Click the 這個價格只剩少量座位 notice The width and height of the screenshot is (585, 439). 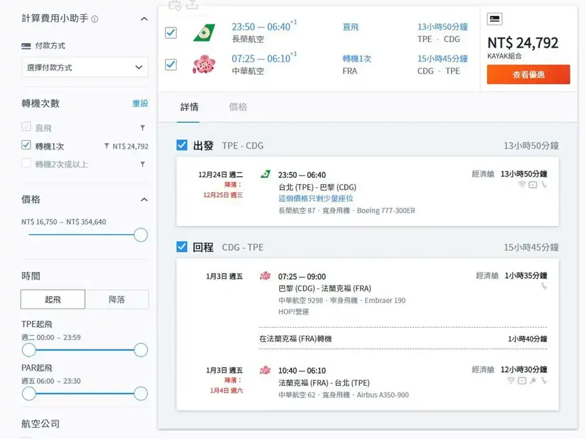click(x=316, y=198)
